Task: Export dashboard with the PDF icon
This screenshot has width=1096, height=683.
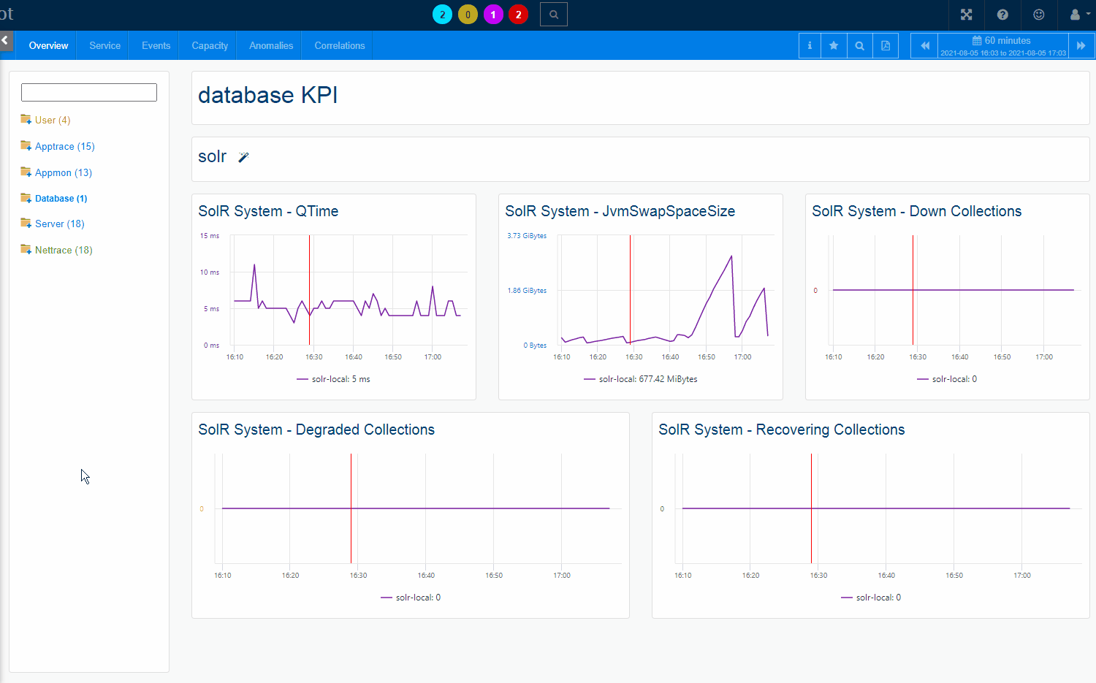Action: click(886, 45)
